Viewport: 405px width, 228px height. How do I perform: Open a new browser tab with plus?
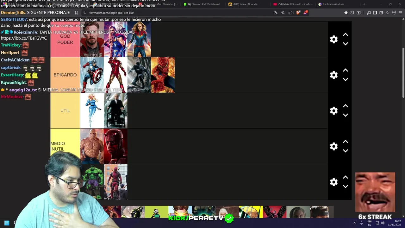tap(364, 4)
